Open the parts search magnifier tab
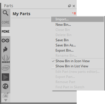 6,13
